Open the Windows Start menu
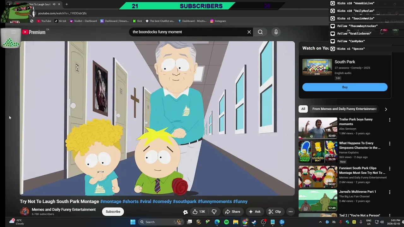 pyautogui.click(x=133, y=222)
